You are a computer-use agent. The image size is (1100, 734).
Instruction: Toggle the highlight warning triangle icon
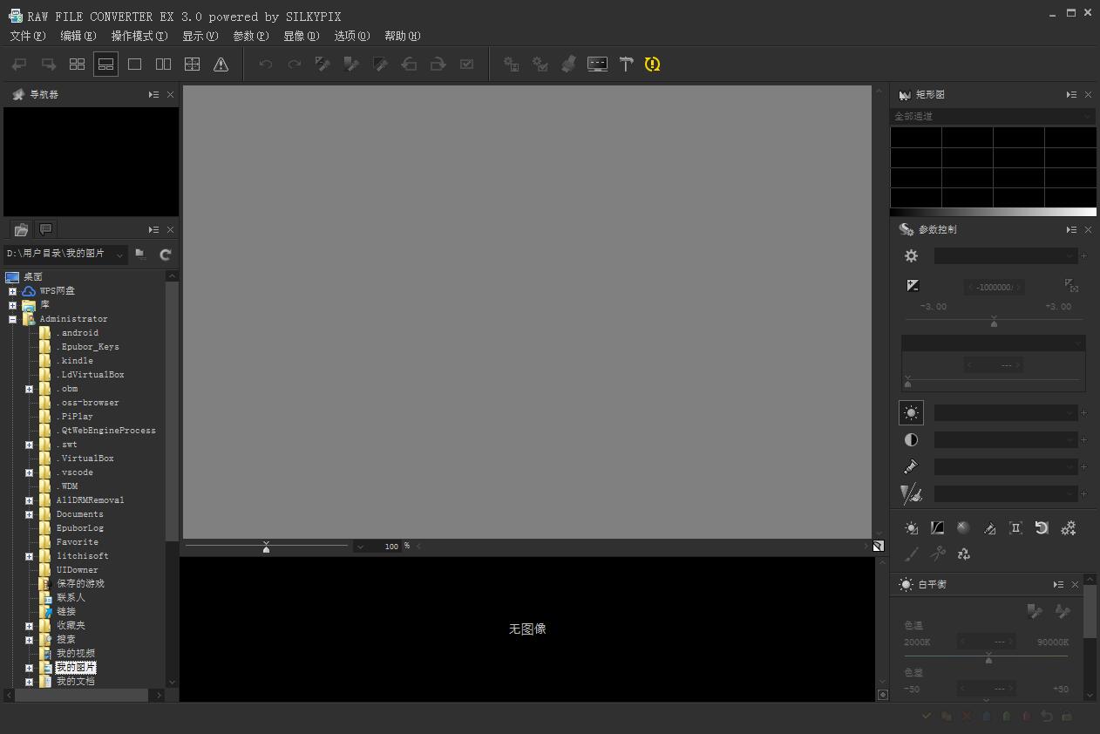pos(221,65)
